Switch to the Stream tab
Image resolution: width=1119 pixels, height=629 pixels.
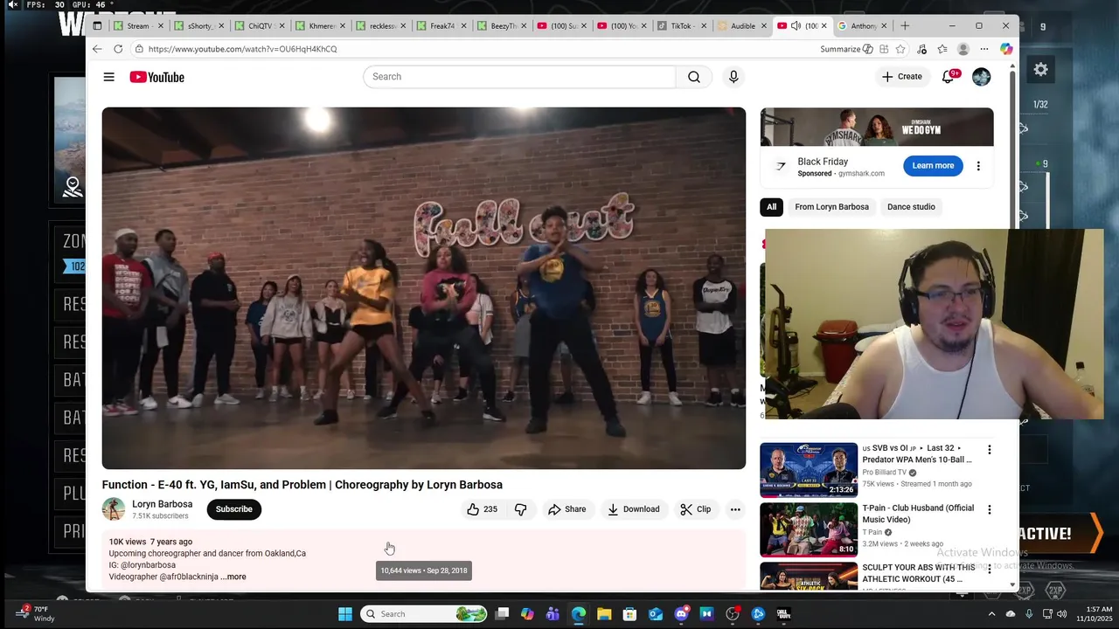[137, 26]
